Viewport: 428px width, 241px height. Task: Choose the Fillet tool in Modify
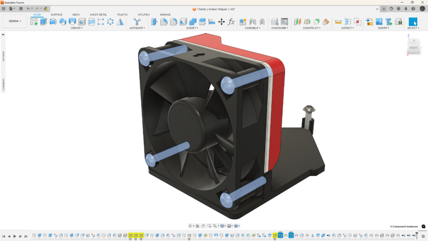point(164,22)
